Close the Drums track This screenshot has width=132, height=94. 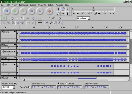tap(2, 32)
